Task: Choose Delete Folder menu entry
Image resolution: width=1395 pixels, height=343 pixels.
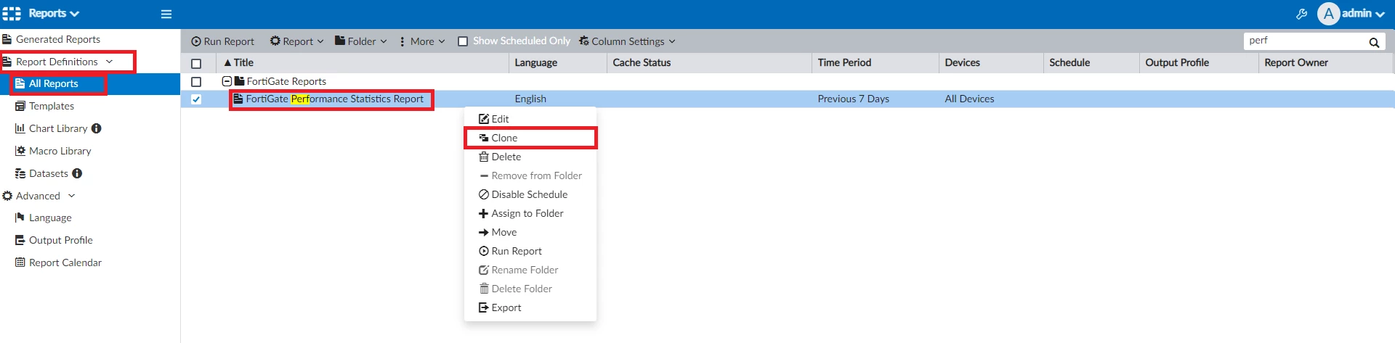Action: [x=530, y=289]
